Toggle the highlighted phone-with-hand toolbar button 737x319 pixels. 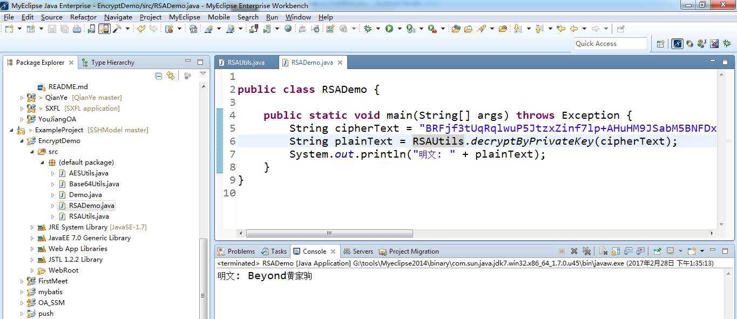(x=104, y=29)
